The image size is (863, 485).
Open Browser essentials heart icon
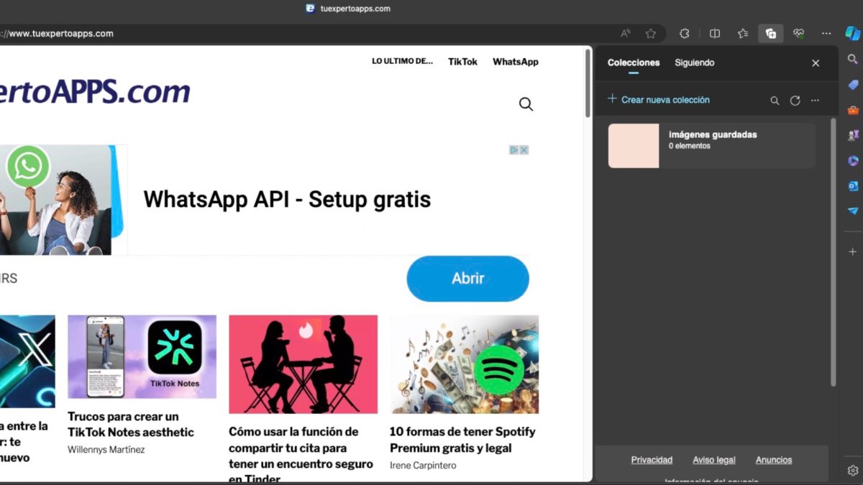click(798, 33)
